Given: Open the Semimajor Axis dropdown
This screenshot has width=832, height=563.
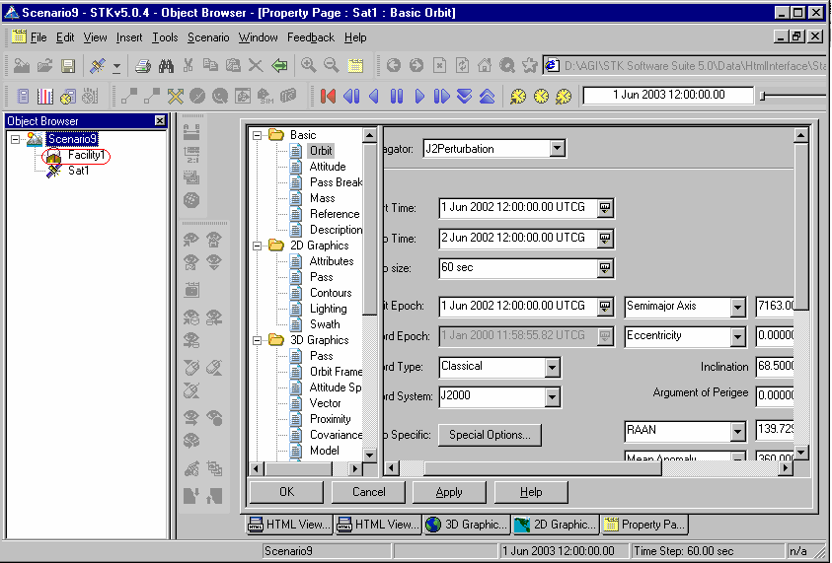Looking at the screenshot, I should point(737,307).
